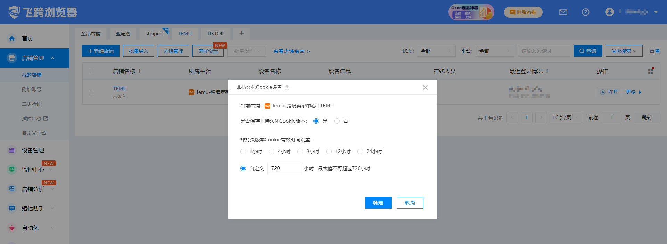Expand the account dropdown arrow
The width and height of the screenshot is (667, 244).
coord(656,12)
